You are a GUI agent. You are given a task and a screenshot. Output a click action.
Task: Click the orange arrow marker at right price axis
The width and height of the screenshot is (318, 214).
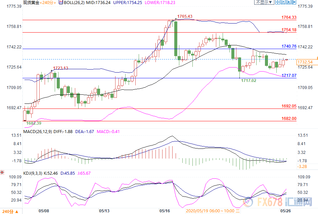coord(317,58)
